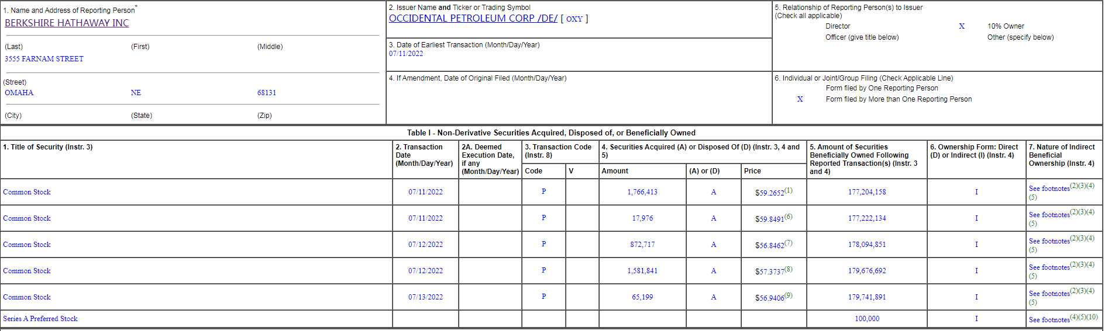The height and width of the screenshot is (331, 1105).
Task: Select the amount 1,581,841
Action: pyautogui.click(x=642, y=271)
